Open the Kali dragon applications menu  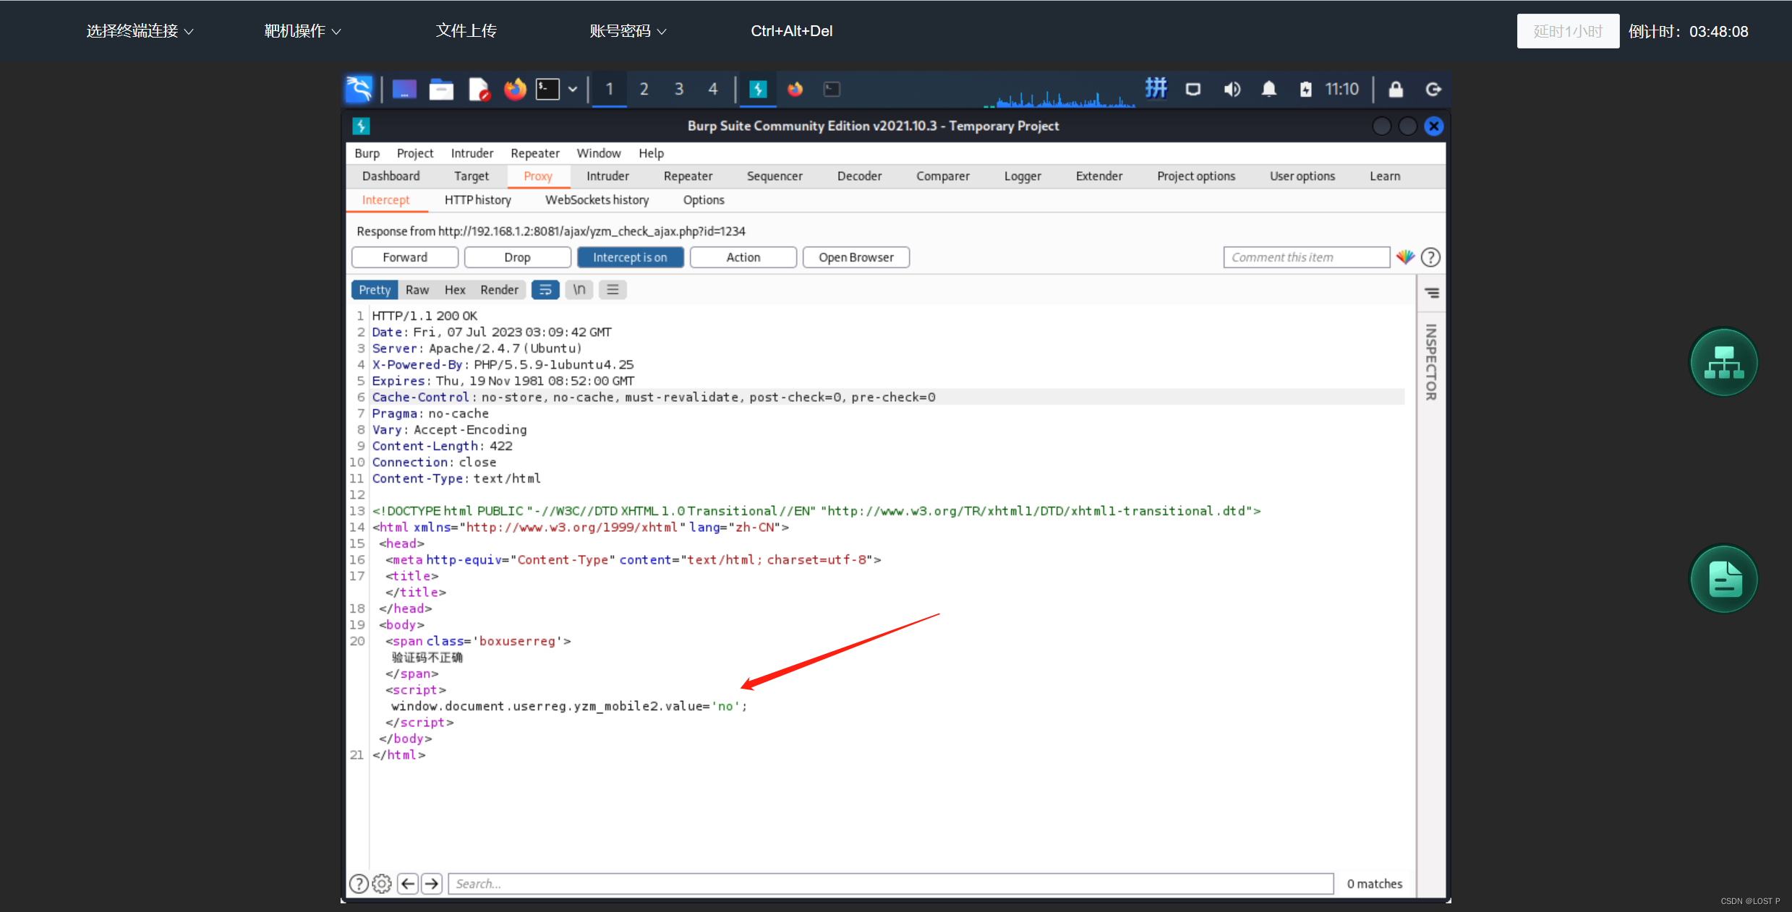359,89
